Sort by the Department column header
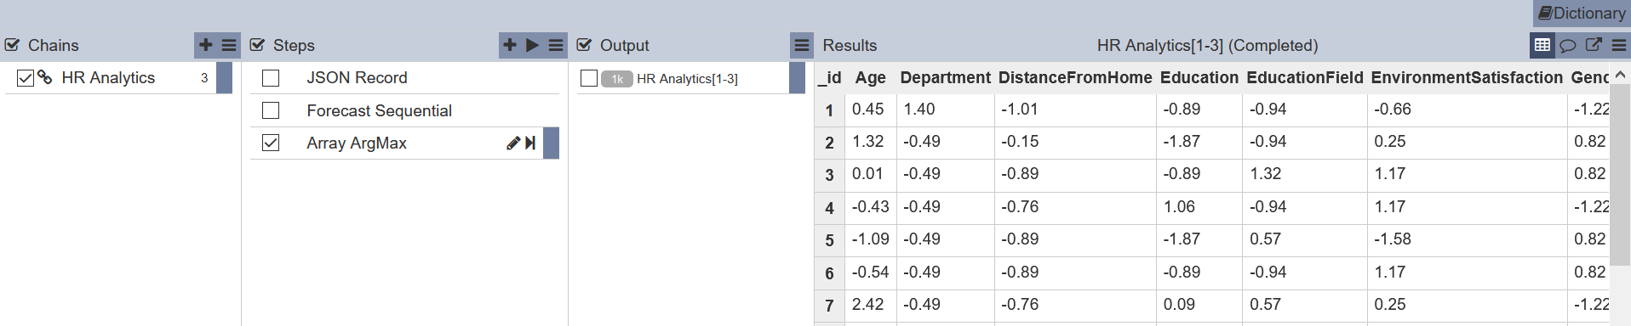This screenshot has width=1631, height=326. point(945,77)
